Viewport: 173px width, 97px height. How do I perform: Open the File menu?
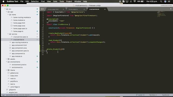[x=22, y=1]
